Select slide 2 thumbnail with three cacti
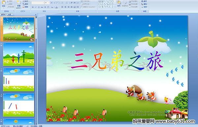 coord(19,54)
